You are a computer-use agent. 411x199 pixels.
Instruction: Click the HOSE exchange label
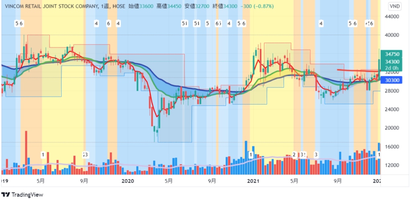click(x=119, y=6)
